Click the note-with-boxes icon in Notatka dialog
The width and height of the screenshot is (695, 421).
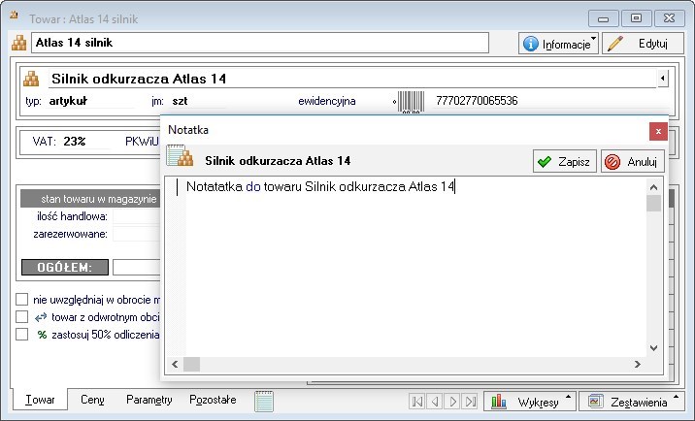tap(180, 155)
